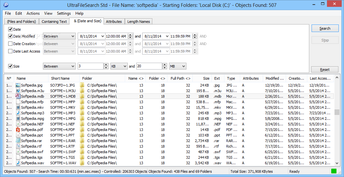
Task: Click the minimum size value spinner
Action: click(106, 66)
